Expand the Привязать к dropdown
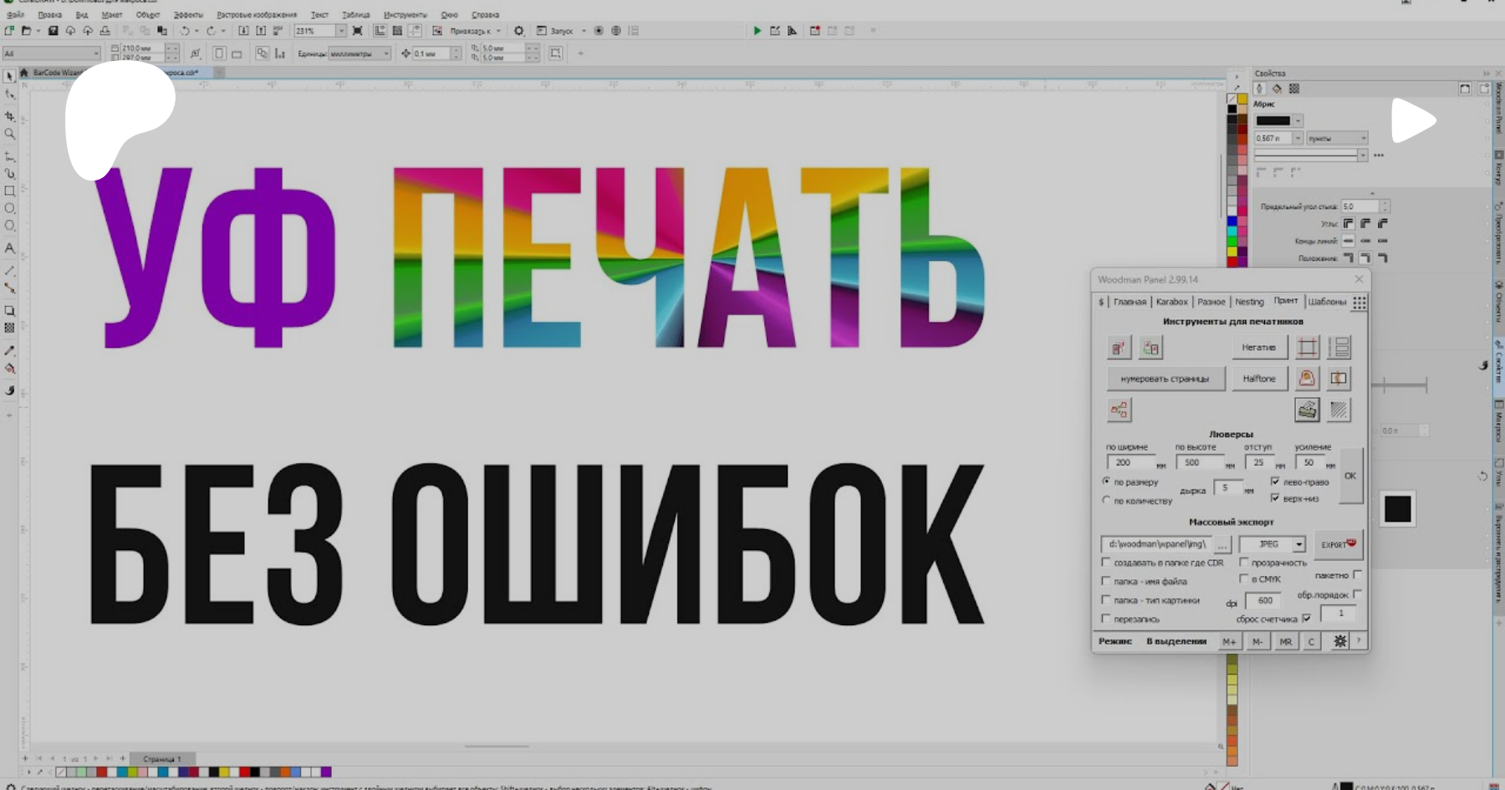The height and width of the screenshot is (790, 1505). [x=498, y=31]
